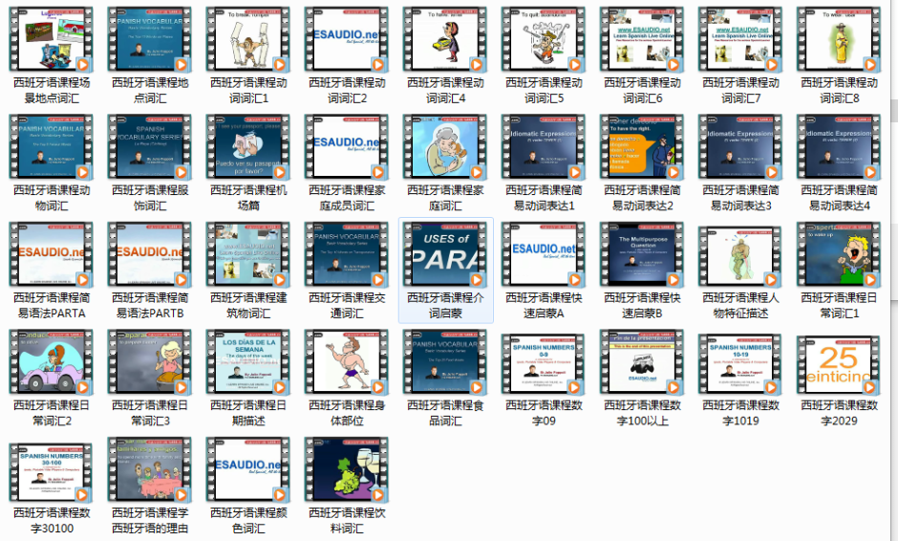Select the 西班牙语课程场景地点词汇 video file icon
This screenshot has height=541, width=898.
51,40
